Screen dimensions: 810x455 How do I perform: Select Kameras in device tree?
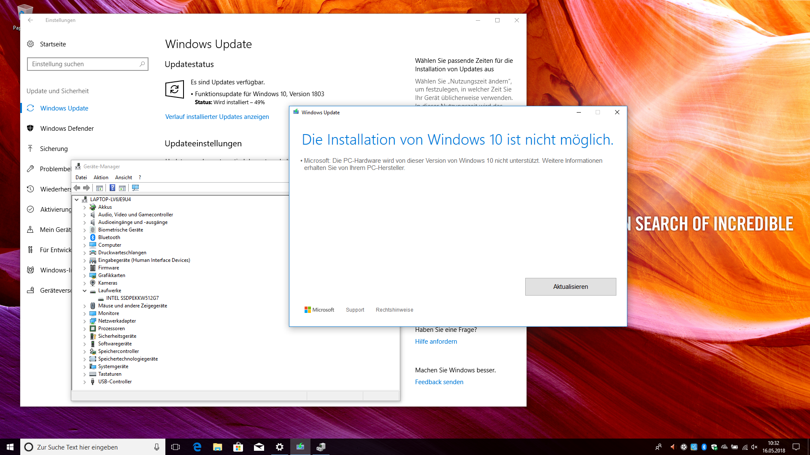[108, 283]
